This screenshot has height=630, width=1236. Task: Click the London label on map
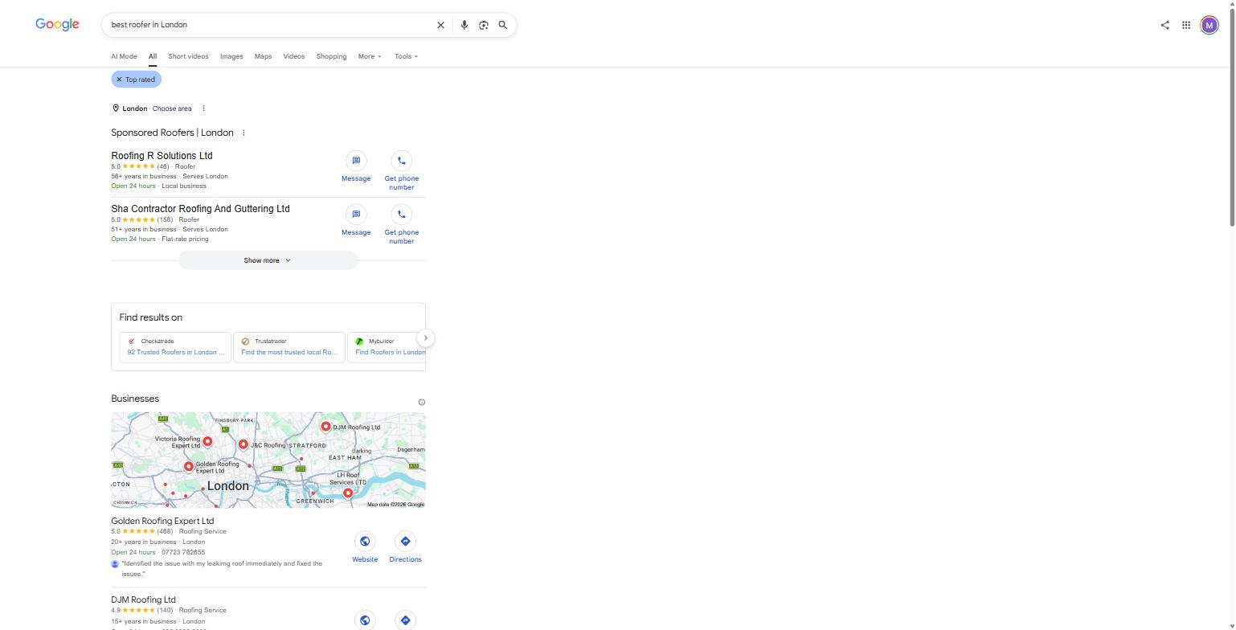[228, 486]
